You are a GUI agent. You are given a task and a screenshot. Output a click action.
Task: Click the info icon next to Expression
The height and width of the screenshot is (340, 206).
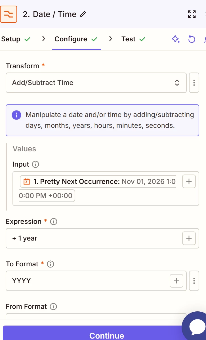53,222
